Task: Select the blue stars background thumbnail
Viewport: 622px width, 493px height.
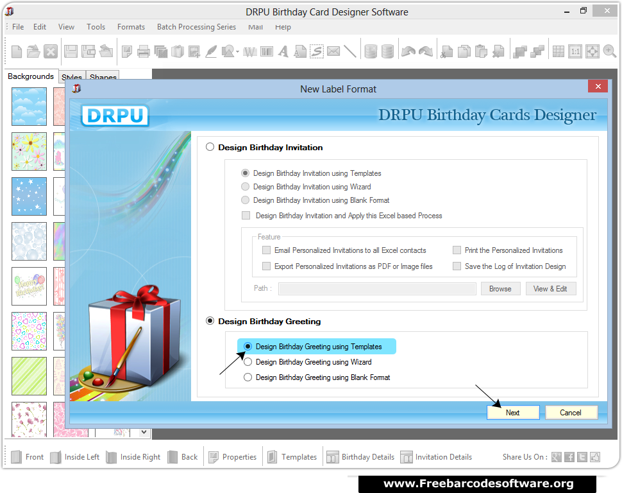Action: [x=29, y=196]
